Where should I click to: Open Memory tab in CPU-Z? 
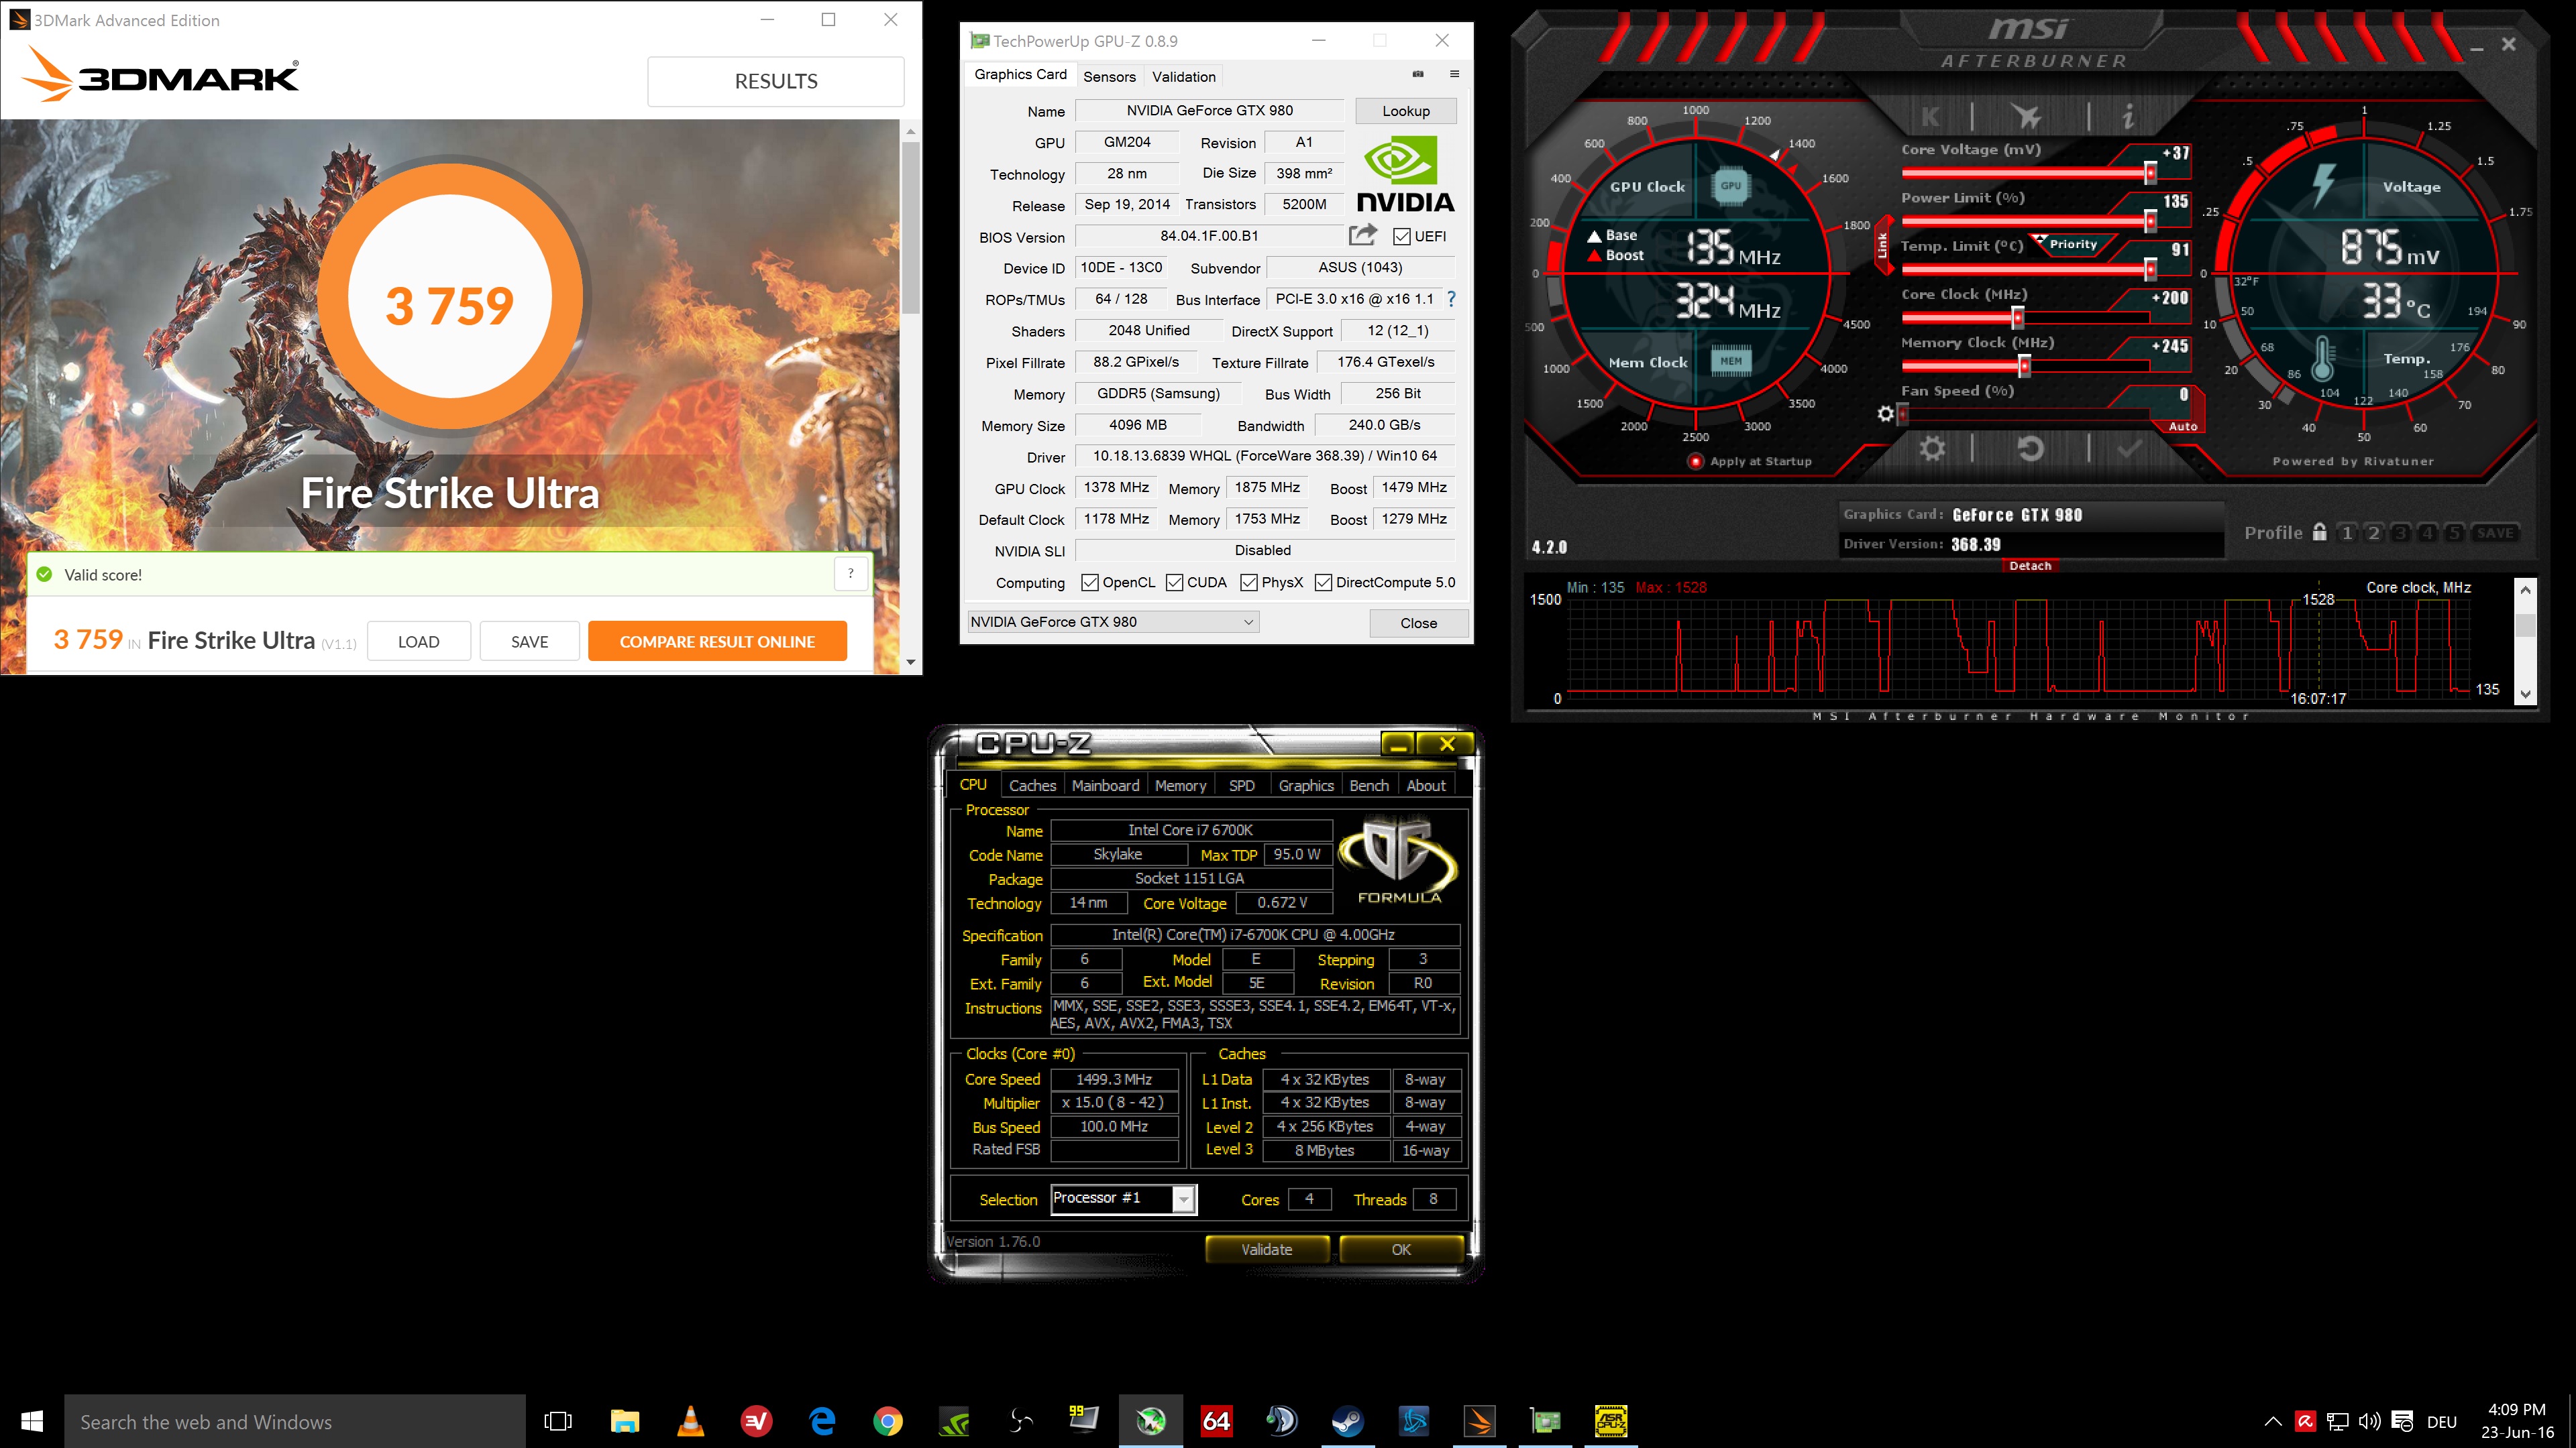pos(1180,786)
